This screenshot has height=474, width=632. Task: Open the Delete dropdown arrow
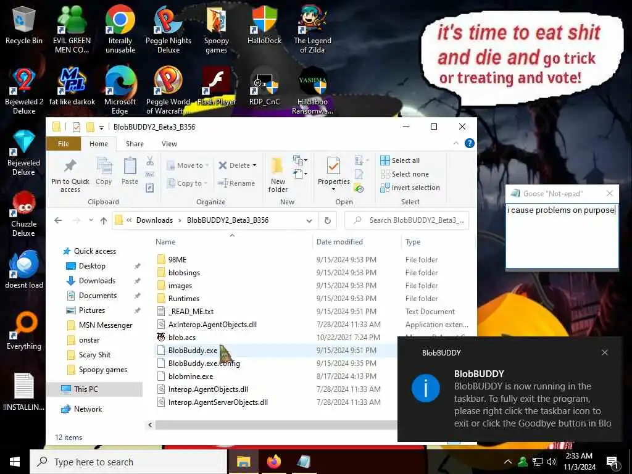(254, 165)
